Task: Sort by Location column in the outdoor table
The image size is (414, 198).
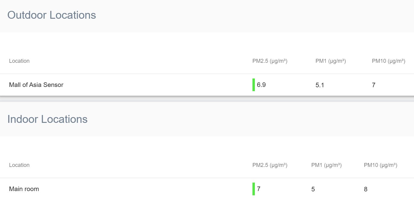Action: (x=19, y=61)
